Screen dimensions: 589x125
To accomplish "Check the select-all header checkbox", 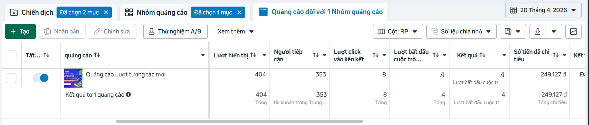I will (x=12, y=55).
